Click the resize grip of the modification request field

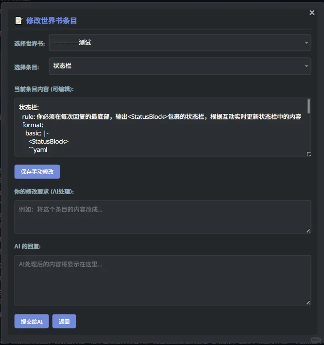click(308, 231)
